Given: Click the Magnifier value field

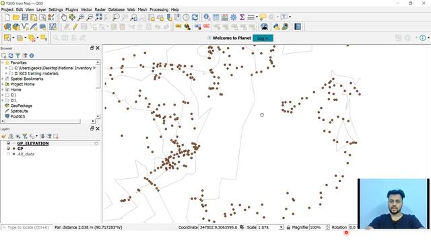Looking at the screenshot, I should 317,227.
